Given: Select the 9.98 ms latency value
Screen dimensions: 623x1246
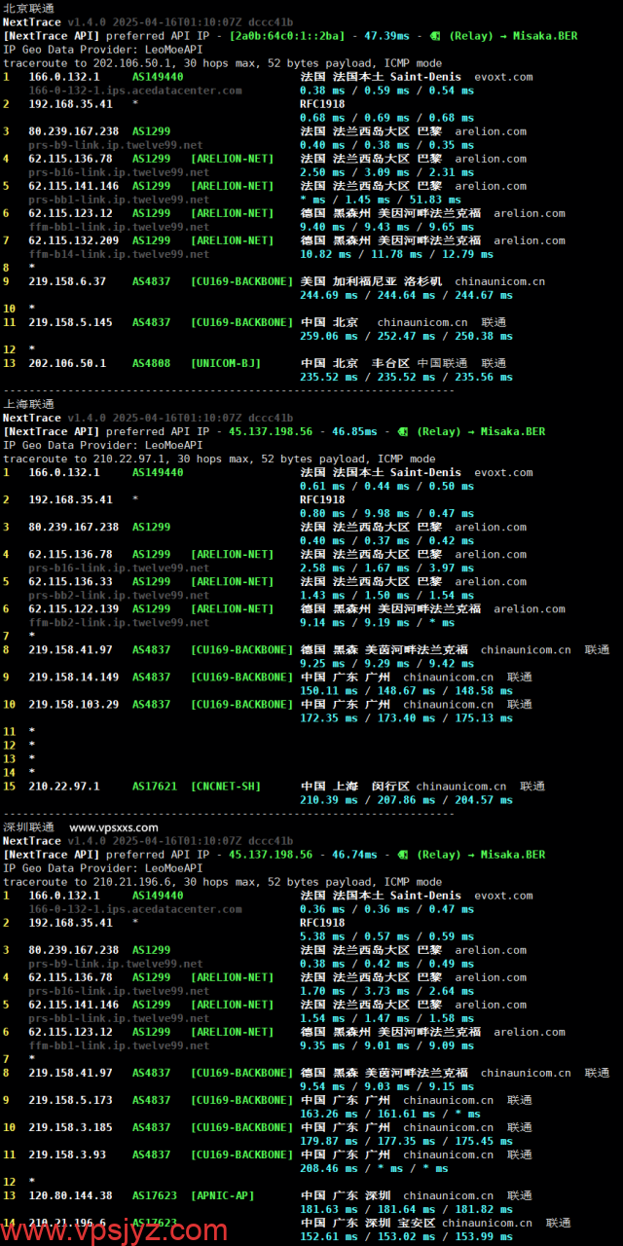Looking at the screenshot, I should 385,513.
